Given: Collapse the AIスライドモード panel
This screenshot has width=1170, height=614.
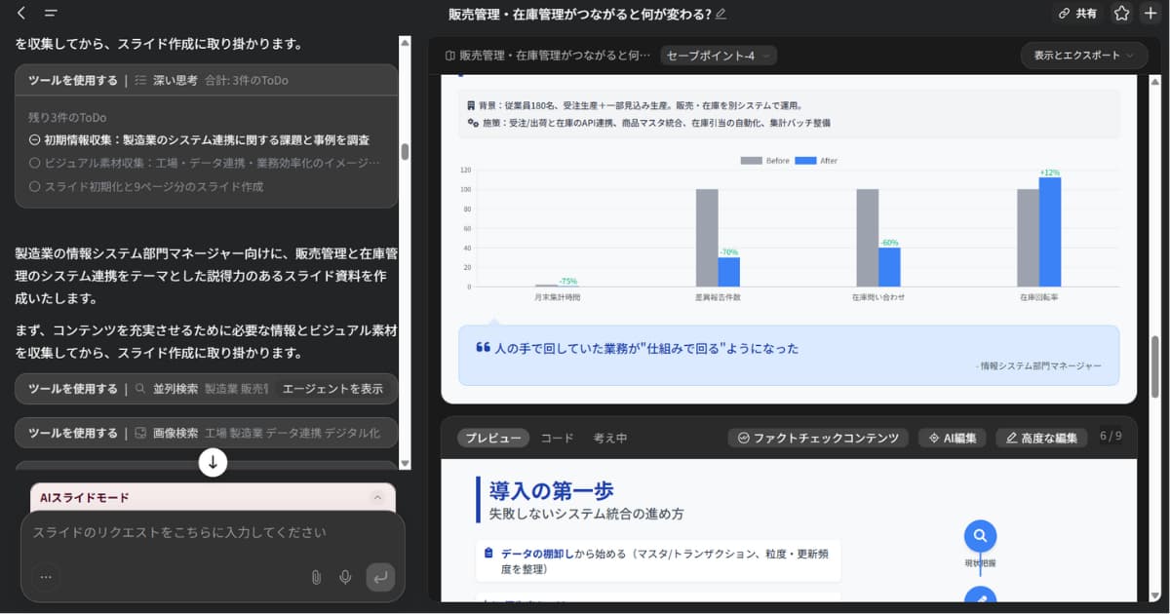Looking at the screenshot, I should coord(377,497).
